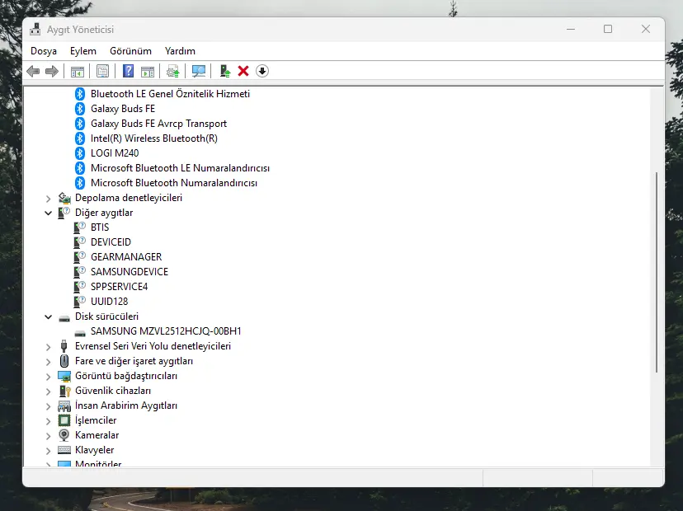Select Galaxy Buds FE Avrcp Transport
This screenshot has width=683, height=511.
[158, 124]
